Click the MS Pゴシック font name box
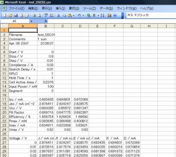The width and height of the screenshot is (176, 157). click(151, 15)
